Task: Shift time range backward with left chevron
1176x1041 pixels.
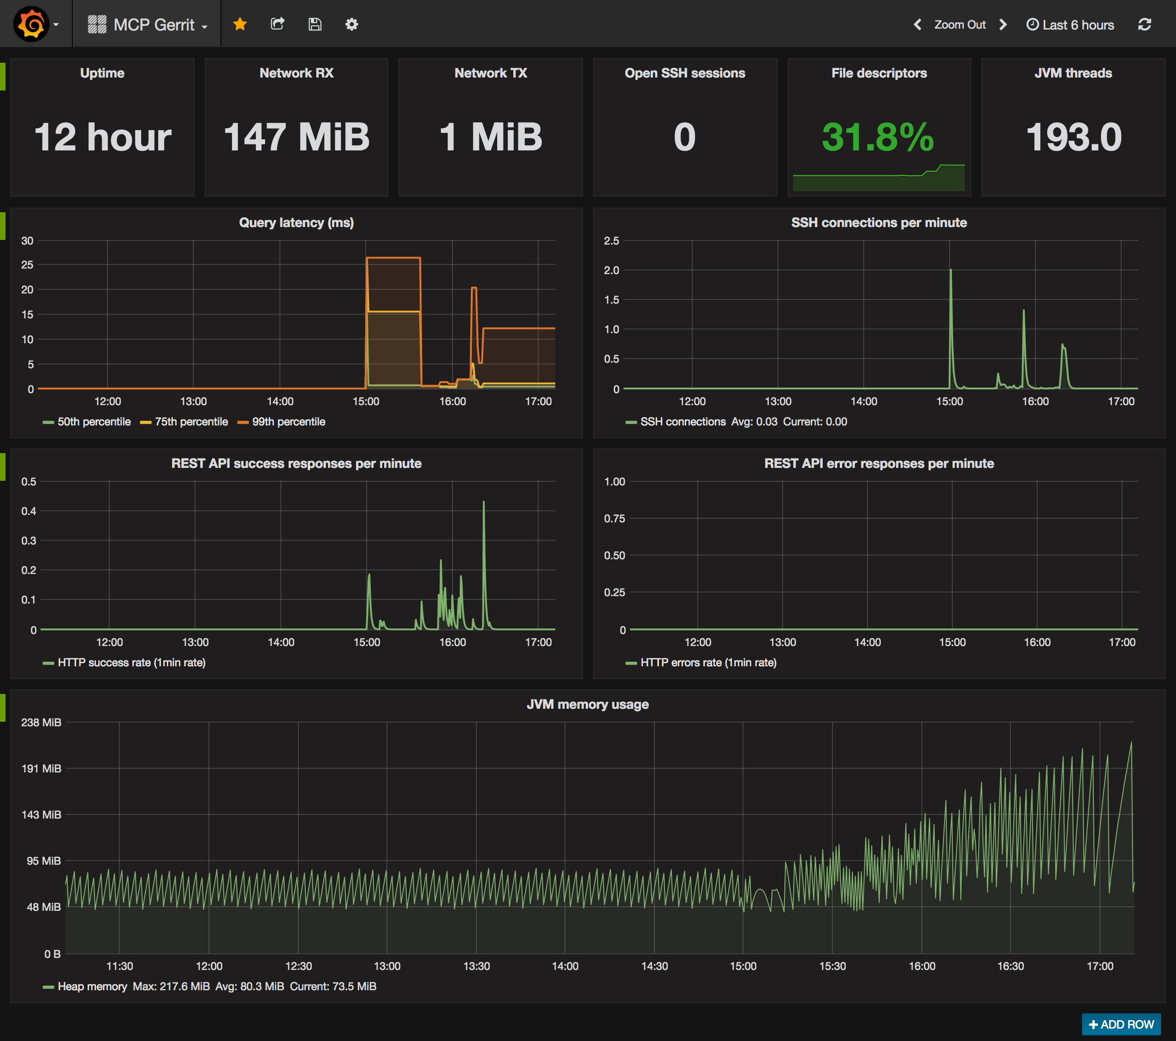Action: 918,25
